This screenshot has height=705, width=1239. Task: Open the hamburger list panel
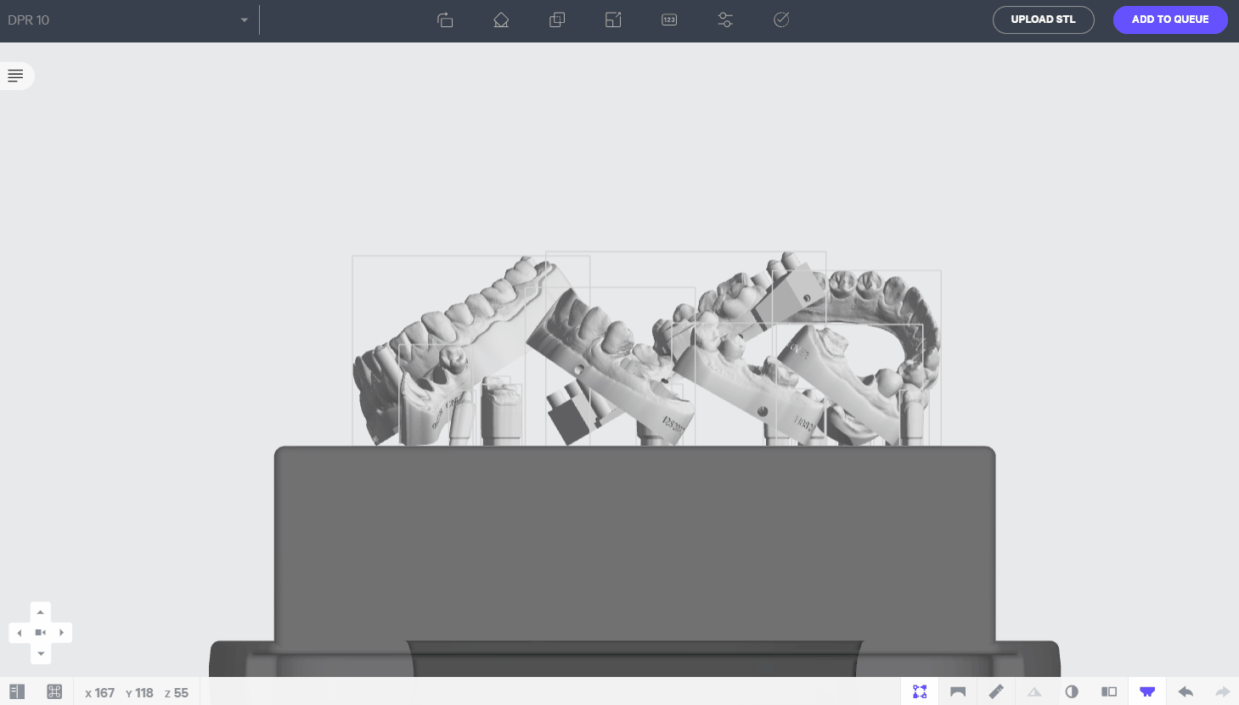(x=15, y=76)
